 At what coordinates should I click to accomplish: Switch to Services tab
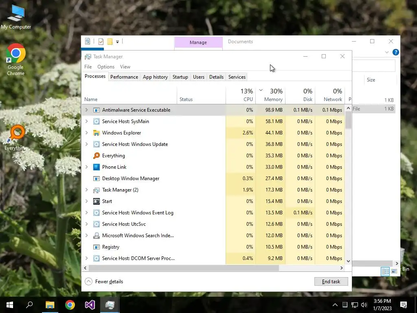[237, 77]
